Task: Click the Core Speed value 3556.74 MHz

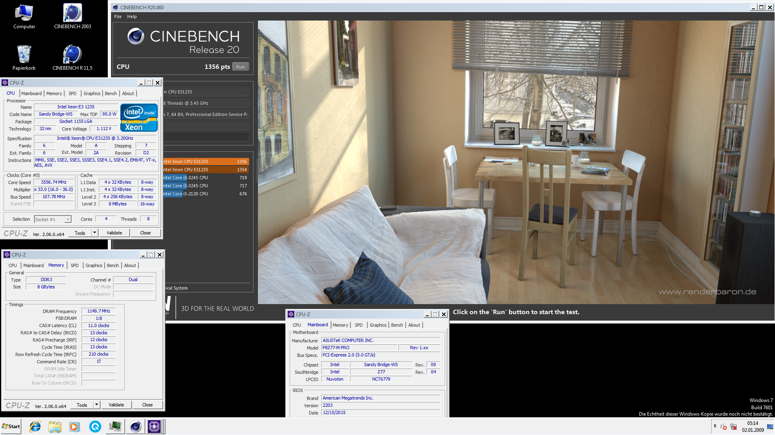Action: (x=54, y=182)
